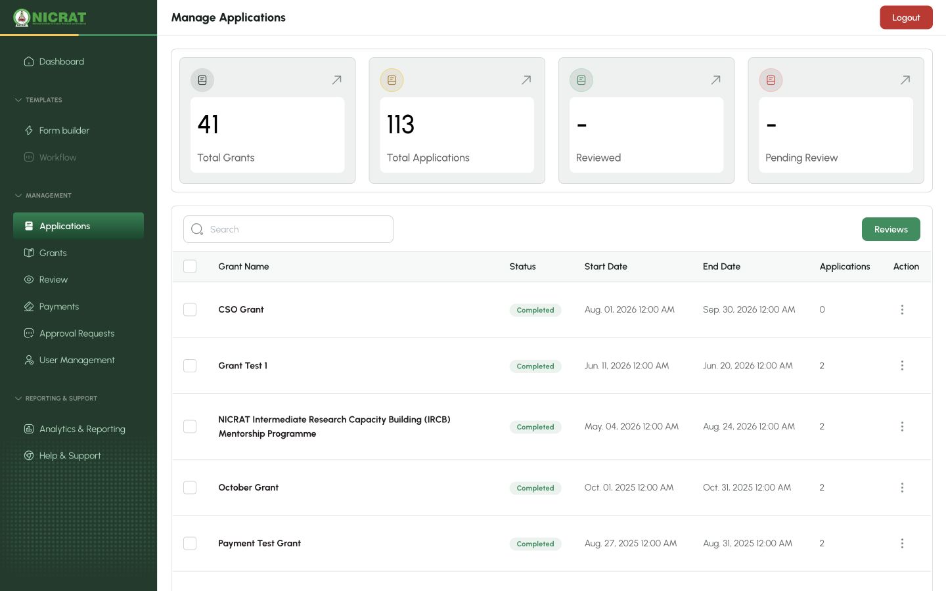Collapse the REPORTING & SUPPORT section
Screen dimensions: 946x591
coord(56,399)
